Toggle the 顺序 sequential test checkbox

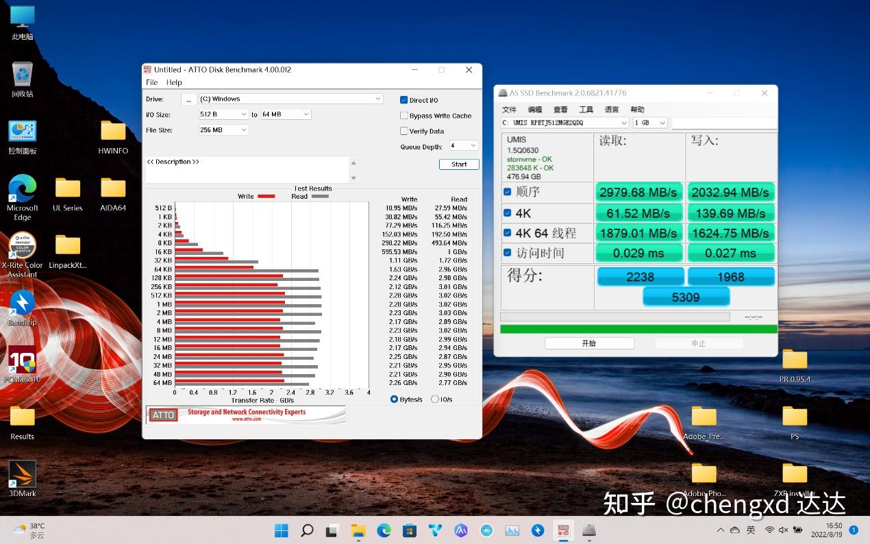tap(508, 192)
